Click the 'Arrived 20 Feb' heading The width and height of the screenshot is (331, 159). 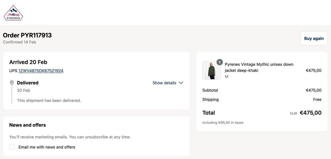point(28,62)
